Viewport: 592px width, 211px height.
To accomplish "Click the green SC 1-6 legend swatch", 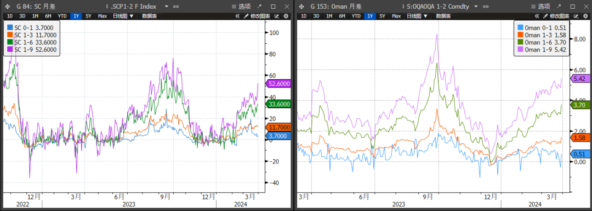I will (10, 42).
